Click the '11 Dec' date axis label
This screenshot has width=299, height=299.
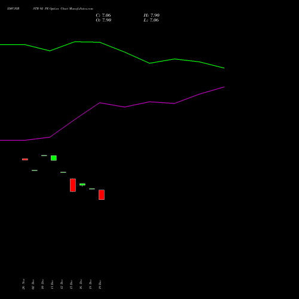pos(52,284)
